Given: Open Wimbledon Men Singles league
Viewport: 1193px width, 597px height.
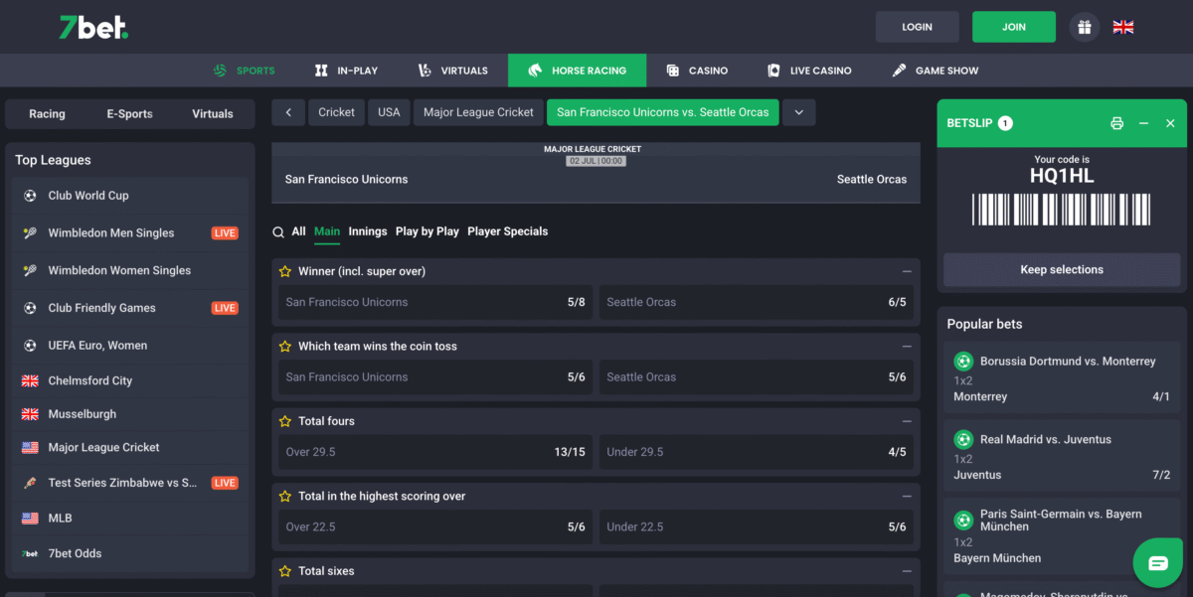Looking at the screenshot, I should 130,233.
